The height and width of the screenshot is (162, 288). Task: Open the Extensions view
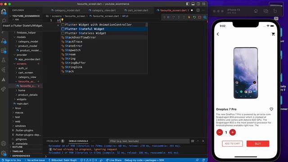pyautogui.click(x=4, y=50)
